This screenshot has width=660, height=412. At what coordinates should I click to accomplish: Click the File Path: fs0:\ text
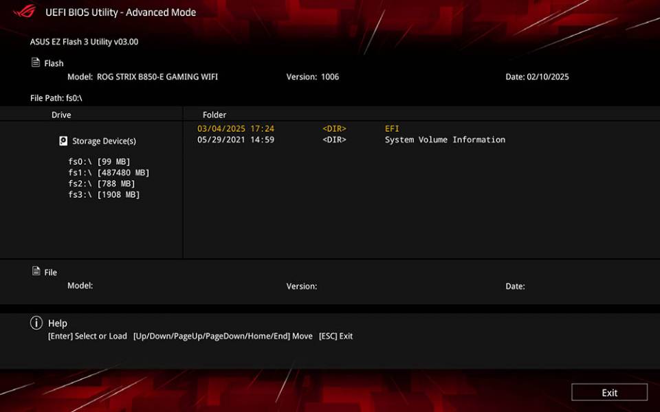[x=56, y=98]
